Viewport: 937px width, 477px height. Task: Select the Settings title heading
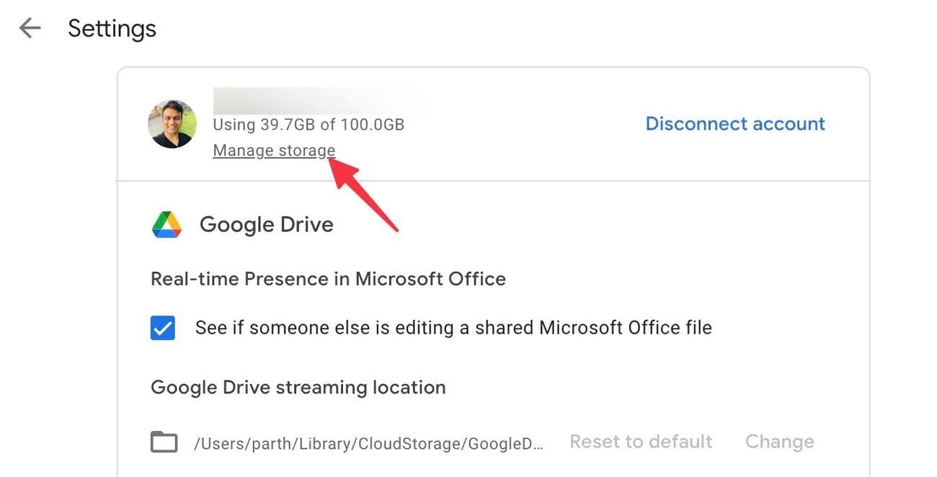(112, 27)
